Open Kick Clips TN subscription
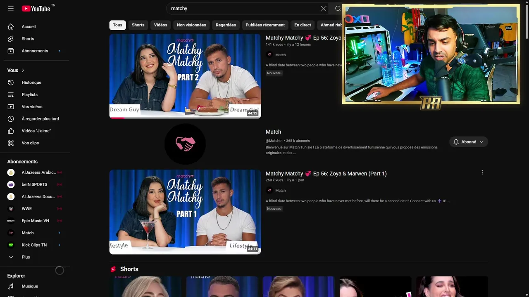The image size is (529, 297). click(35, 245)
